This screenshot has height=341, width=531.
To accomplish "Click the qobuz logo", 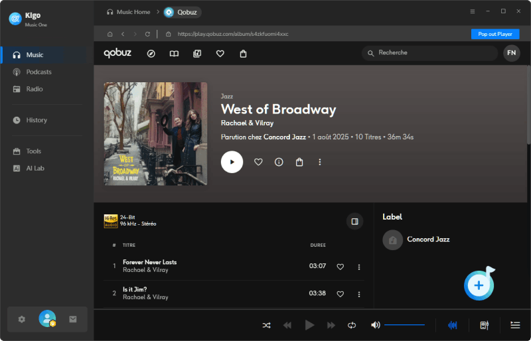I will coord(117,53).
